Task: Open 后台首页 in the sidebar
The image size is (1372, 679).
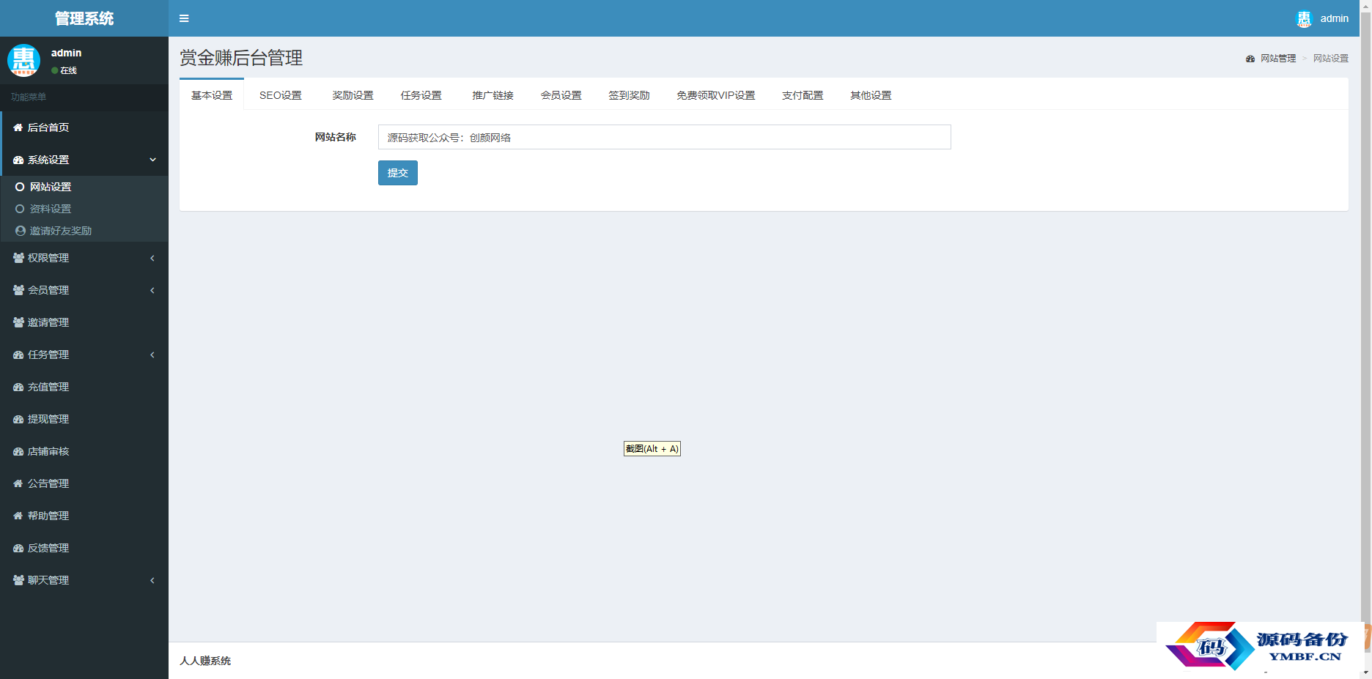Action: [84, 127]
